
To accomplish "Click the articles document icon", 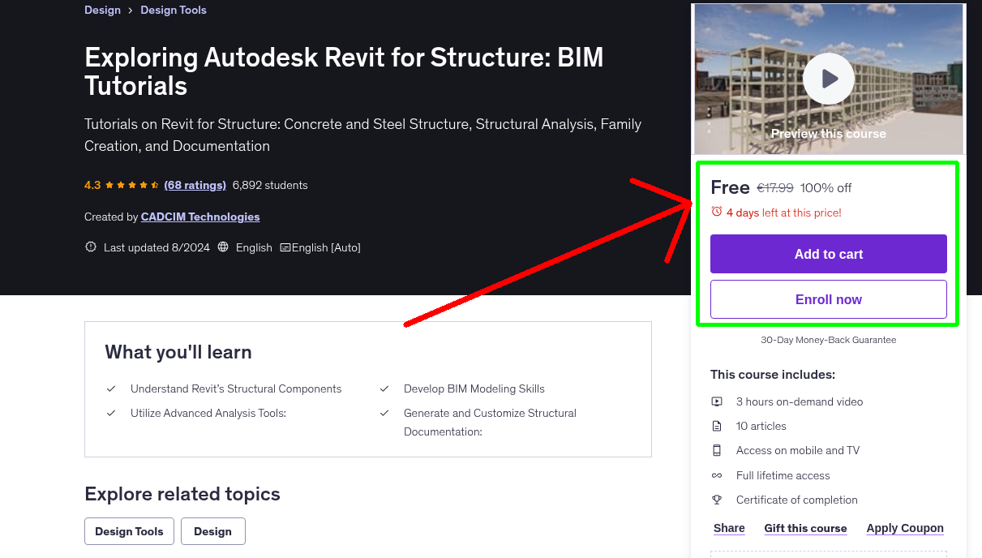I will tap(717, 425).
